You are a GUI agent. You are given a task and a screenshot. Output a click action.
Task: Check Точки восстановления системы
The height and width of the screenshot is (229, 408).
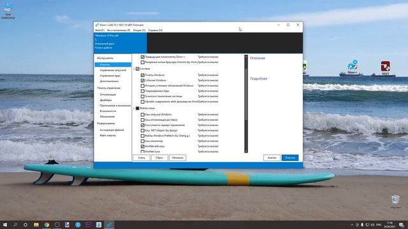[142, 96]
